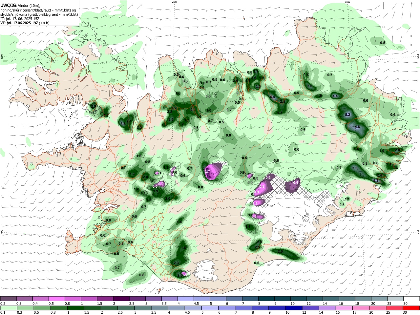Click the pale pink swatch between 16 and 18, lower legend
Screen dimensions: 420x315
[344, 308]
